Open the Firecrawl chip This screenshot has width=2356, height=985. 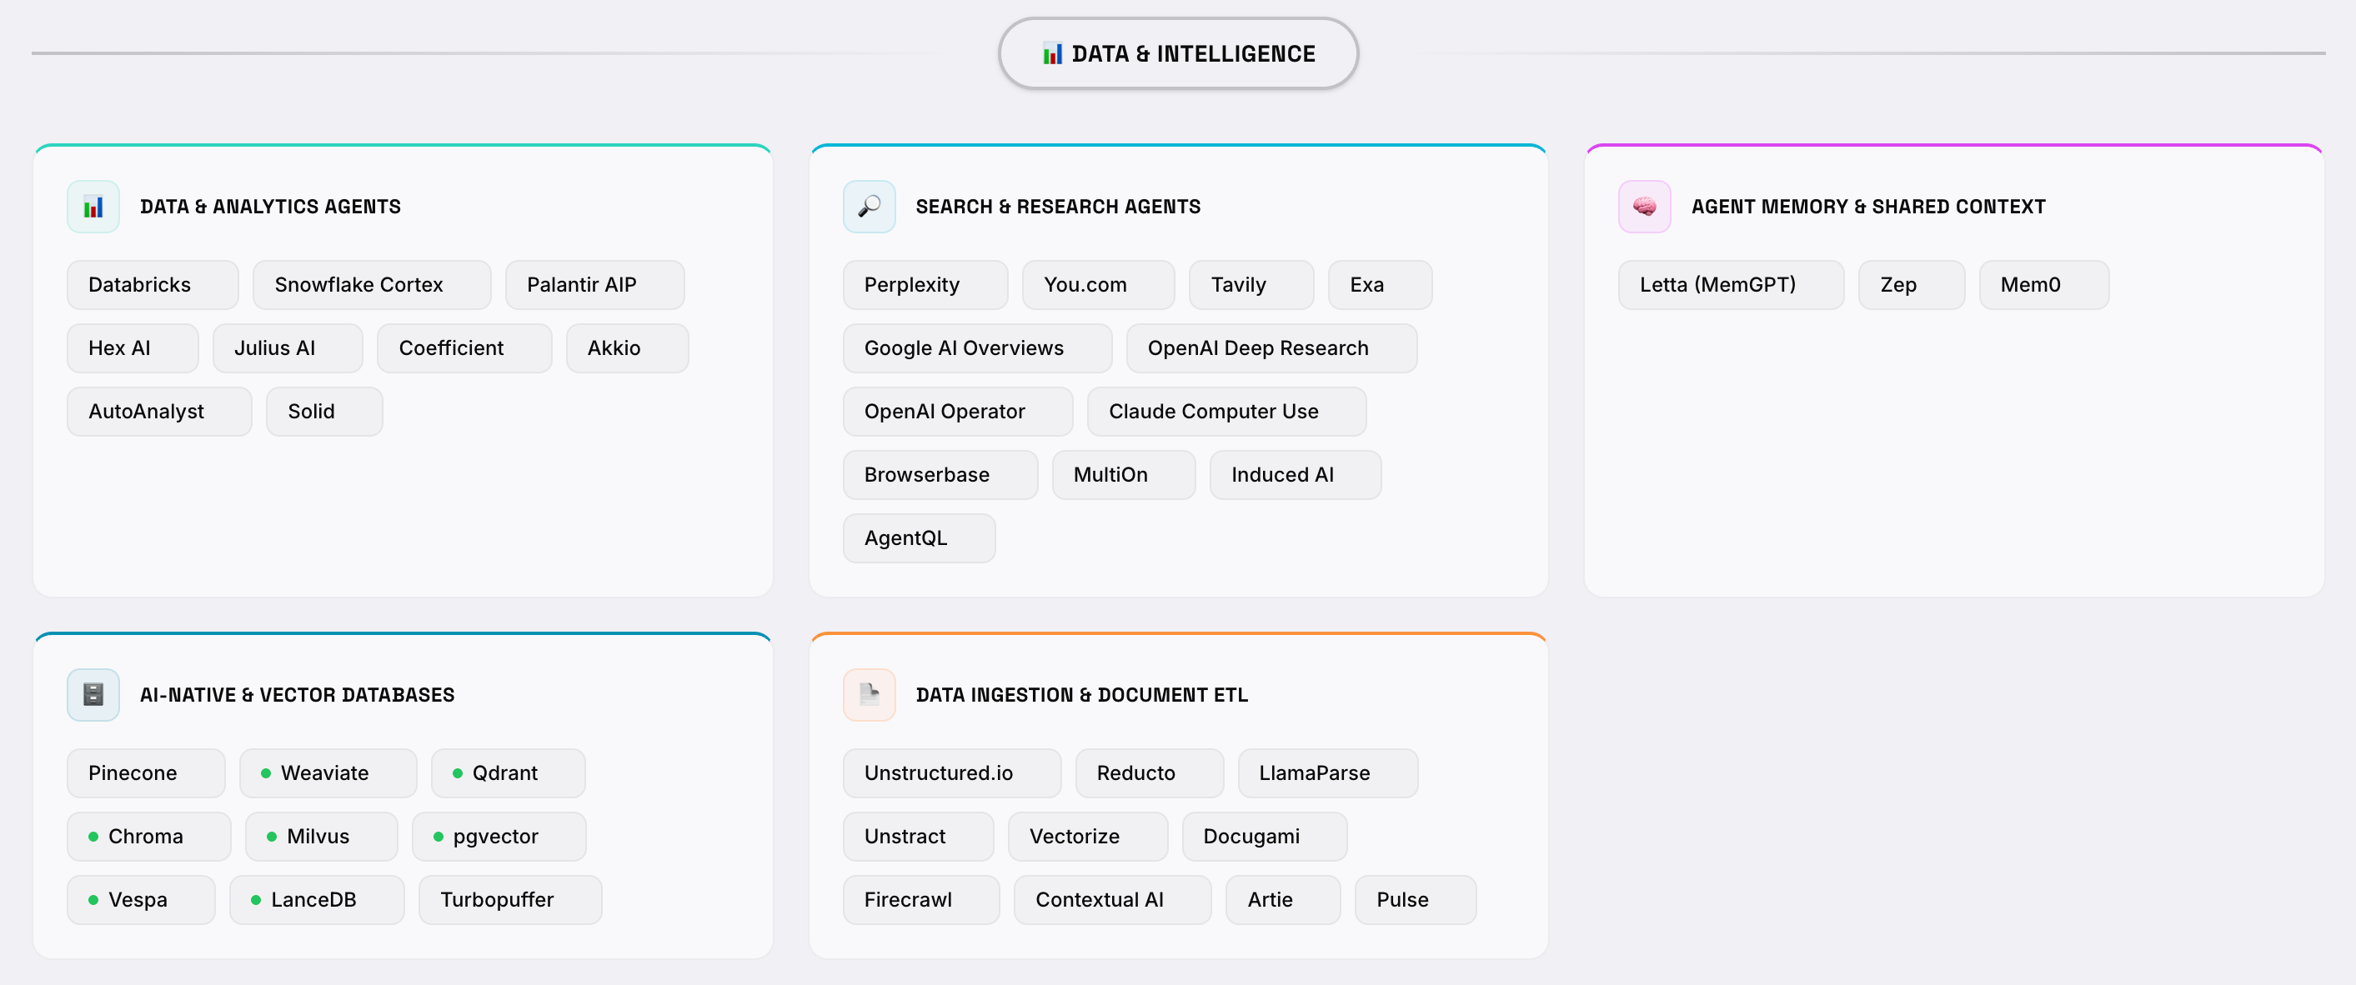(920, 899)
